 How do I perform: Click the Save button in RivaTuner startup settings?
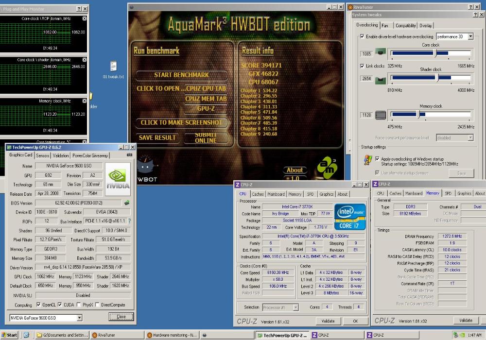[461, 173]
